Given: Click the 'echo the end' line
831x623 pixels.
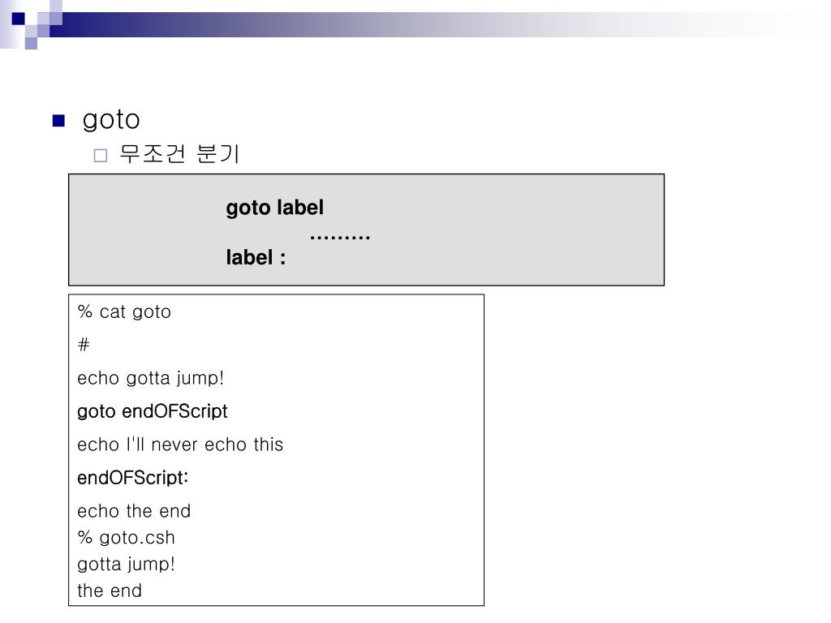Looking at the screenshot, I should (134, 511).
